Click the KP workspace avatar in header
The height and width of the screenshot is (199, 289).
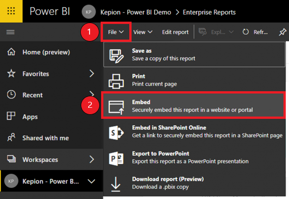click(89, 12)
